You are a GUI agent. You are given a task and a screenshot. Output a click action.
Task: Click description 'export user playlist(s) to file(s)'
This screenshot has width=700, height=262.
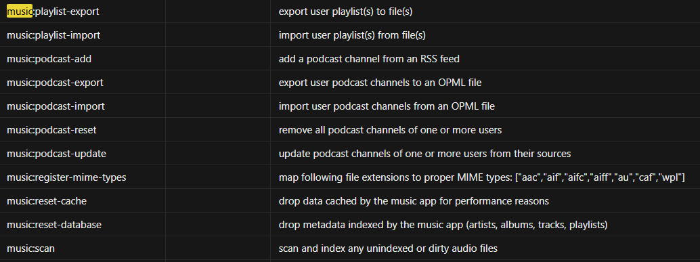tap(345, 12)
